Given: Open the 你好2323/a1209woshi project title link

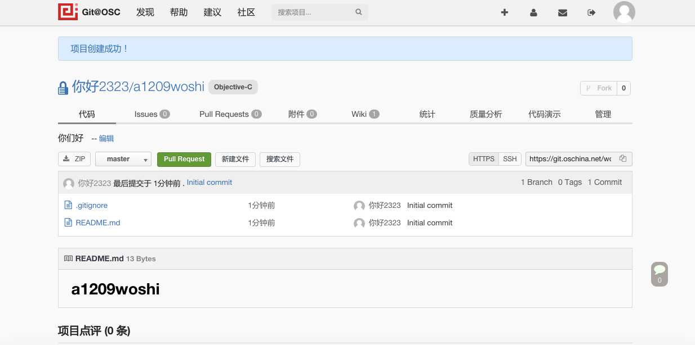Looking at the screenshot, I should [138, 87].
